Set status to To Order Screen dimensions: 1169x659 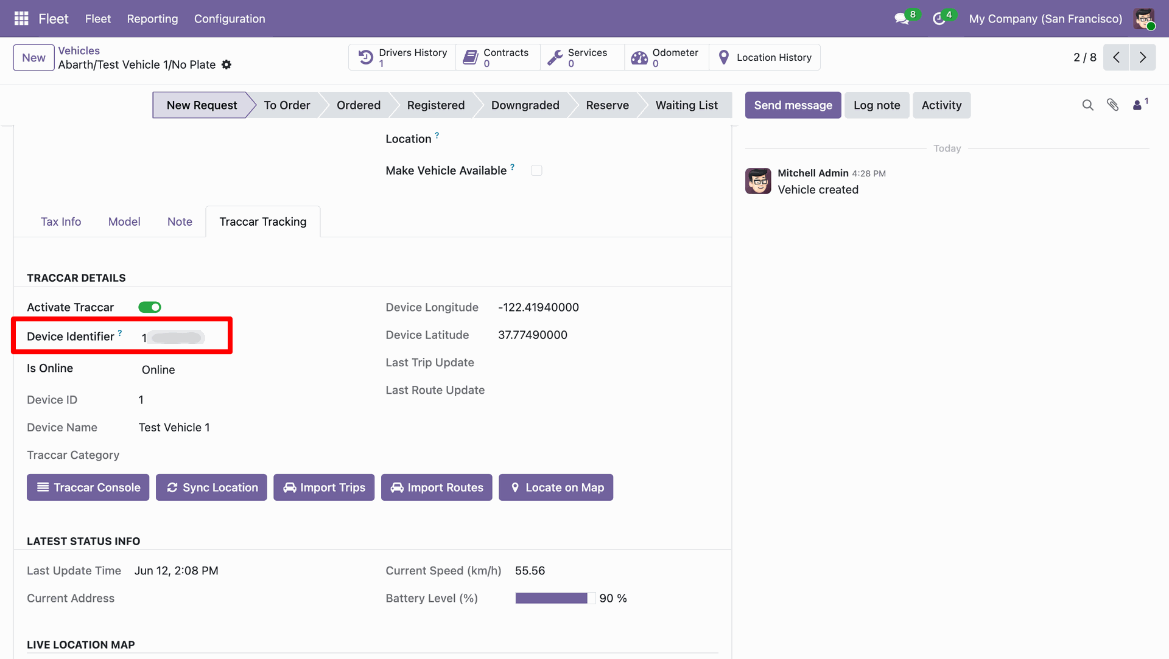coord(287,105)
